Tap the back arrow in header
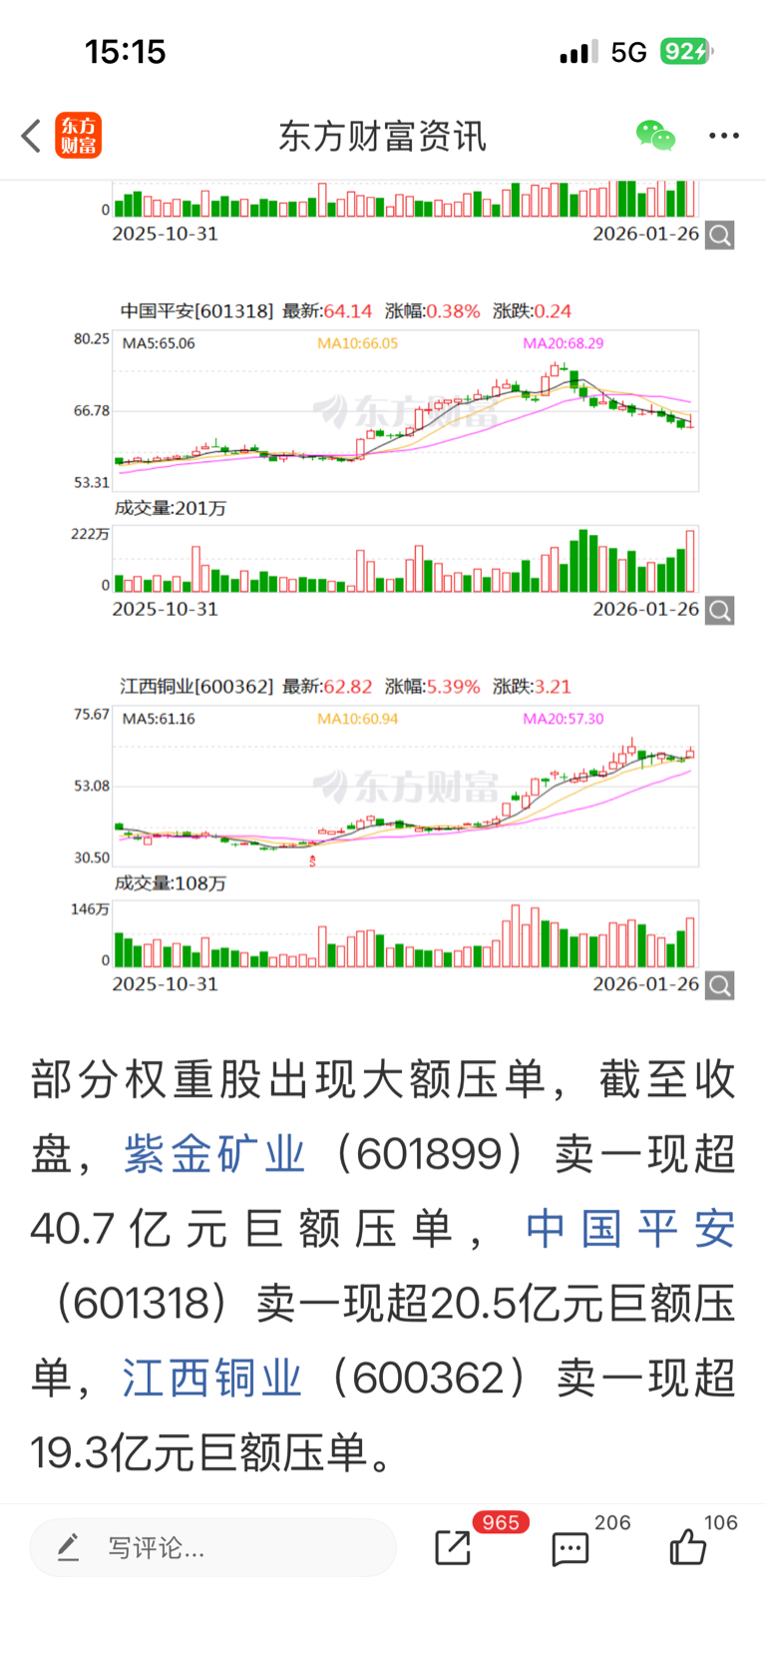The image size is (766, 1660). click(31, 136)
